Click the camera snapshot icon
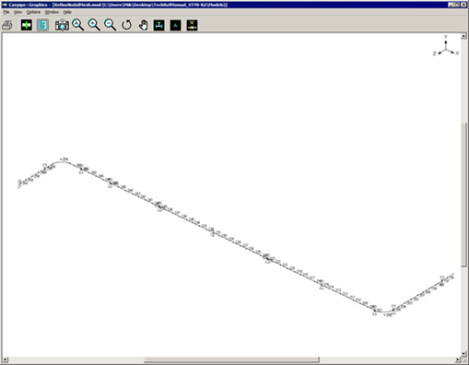The image size is (469, 365). tap(62, 25)
